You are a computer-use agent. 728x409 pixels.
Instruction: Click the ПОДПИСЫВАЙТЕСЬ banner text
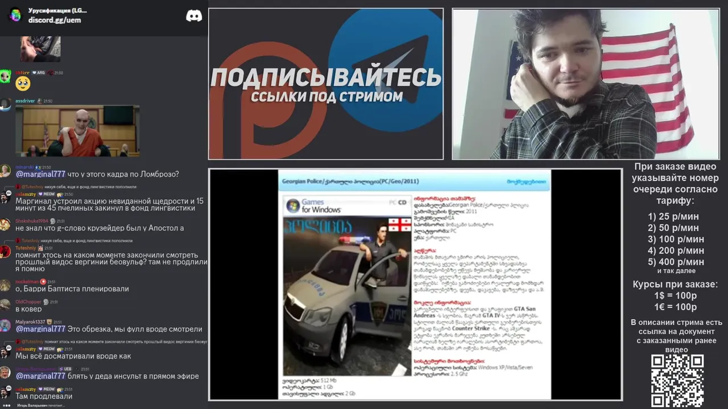point(326,78)
